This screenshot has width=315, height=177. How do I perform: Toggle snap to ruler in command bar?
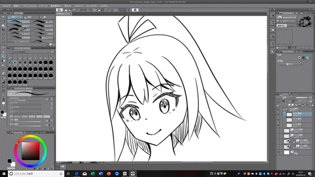(120, 10)
